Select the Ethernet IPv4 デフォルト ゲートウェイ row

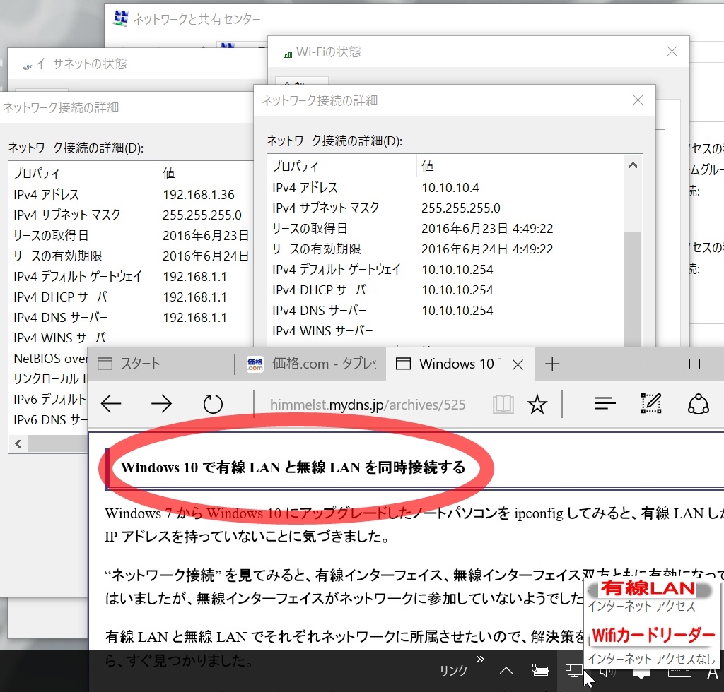pos(131,276)
